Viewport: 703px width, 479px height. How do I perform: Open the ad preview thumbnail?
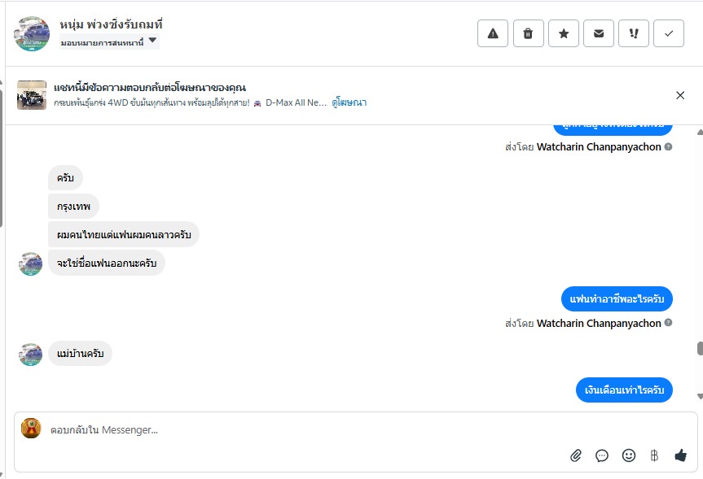(x=32, y=95)
